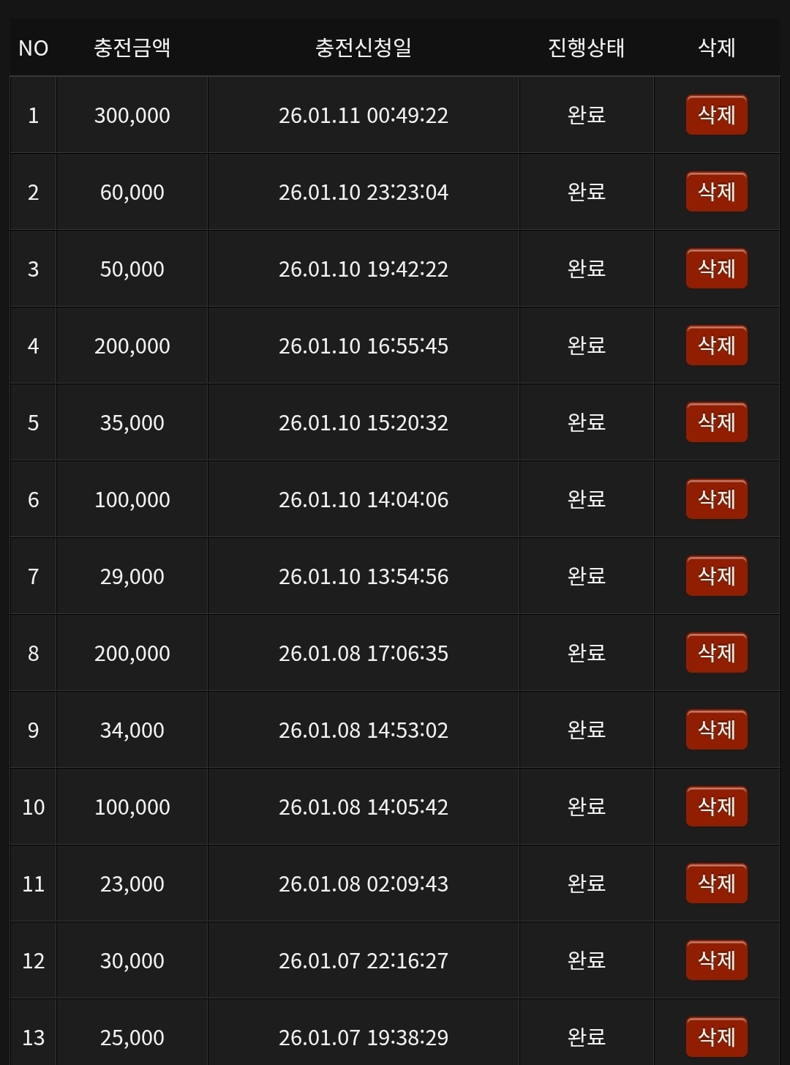790x1065 pixels.
Task: Delete row 8 dated 26.01.08 17:06:35
Action: tap(716, 653)
